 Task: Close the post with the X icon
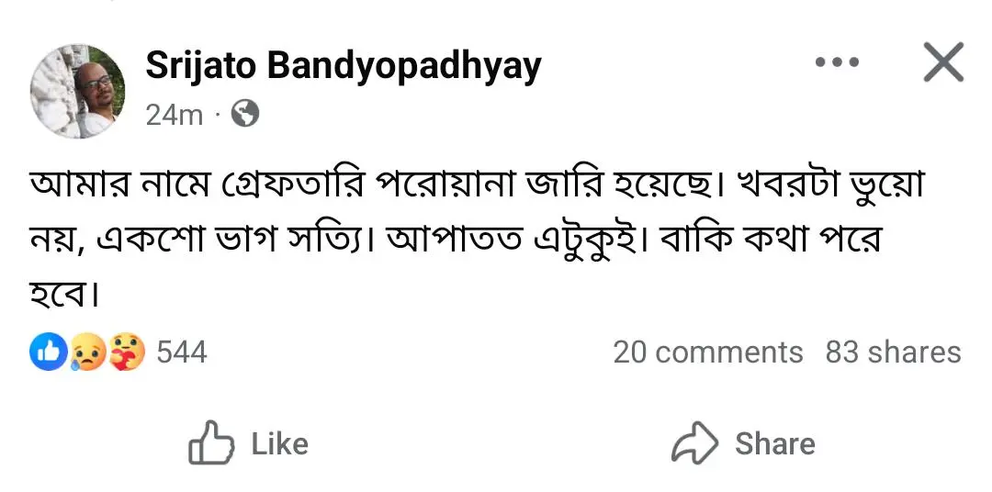[942, 63]
